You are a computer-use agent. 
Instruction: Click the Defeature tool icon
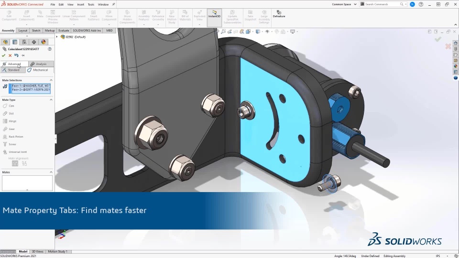[279, 12]
